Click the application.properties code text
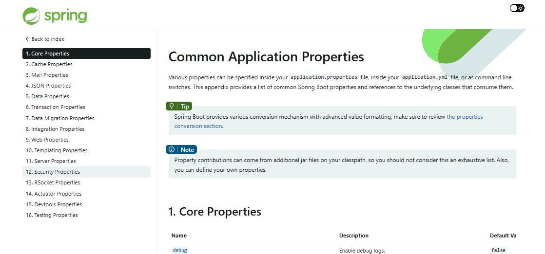Viewport: 545px width, 254px height. click(324, 77)
